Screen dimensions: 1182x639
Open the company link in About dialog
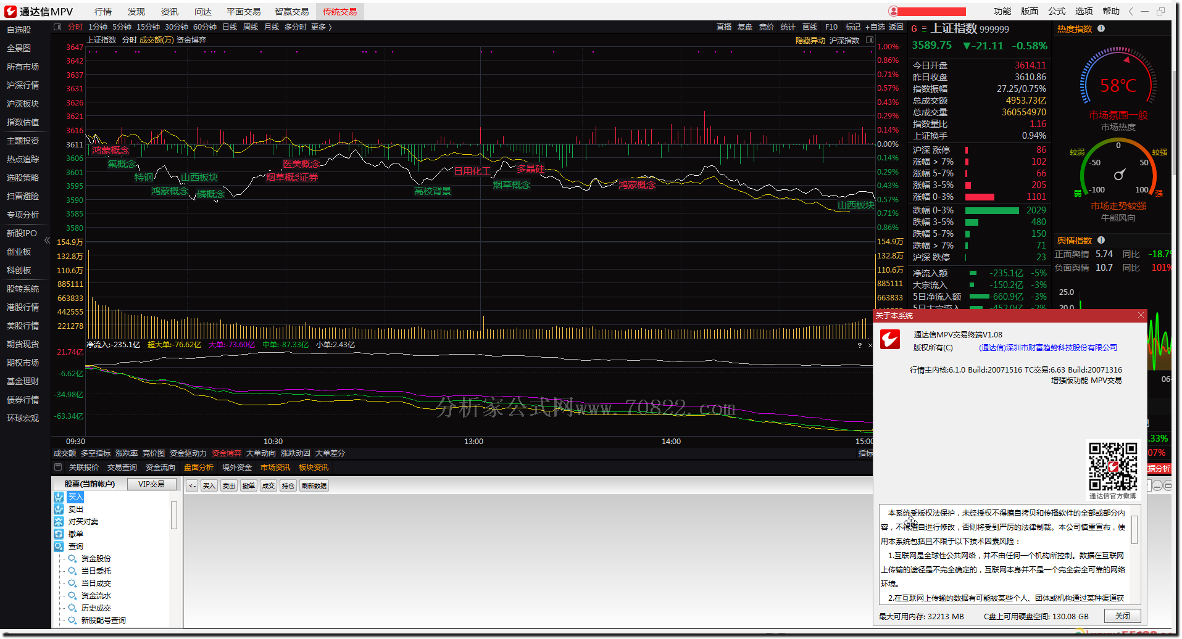coord(1048,348)
